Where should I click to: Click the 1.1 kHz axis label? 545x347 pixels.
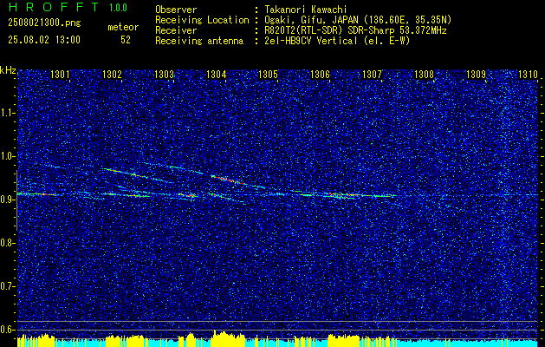[7, 113]
